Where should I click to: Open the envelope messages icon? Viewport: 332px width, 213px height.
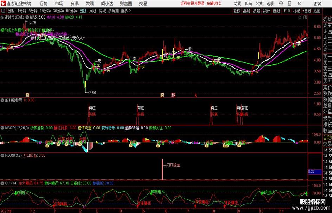[x=299, y=3]
